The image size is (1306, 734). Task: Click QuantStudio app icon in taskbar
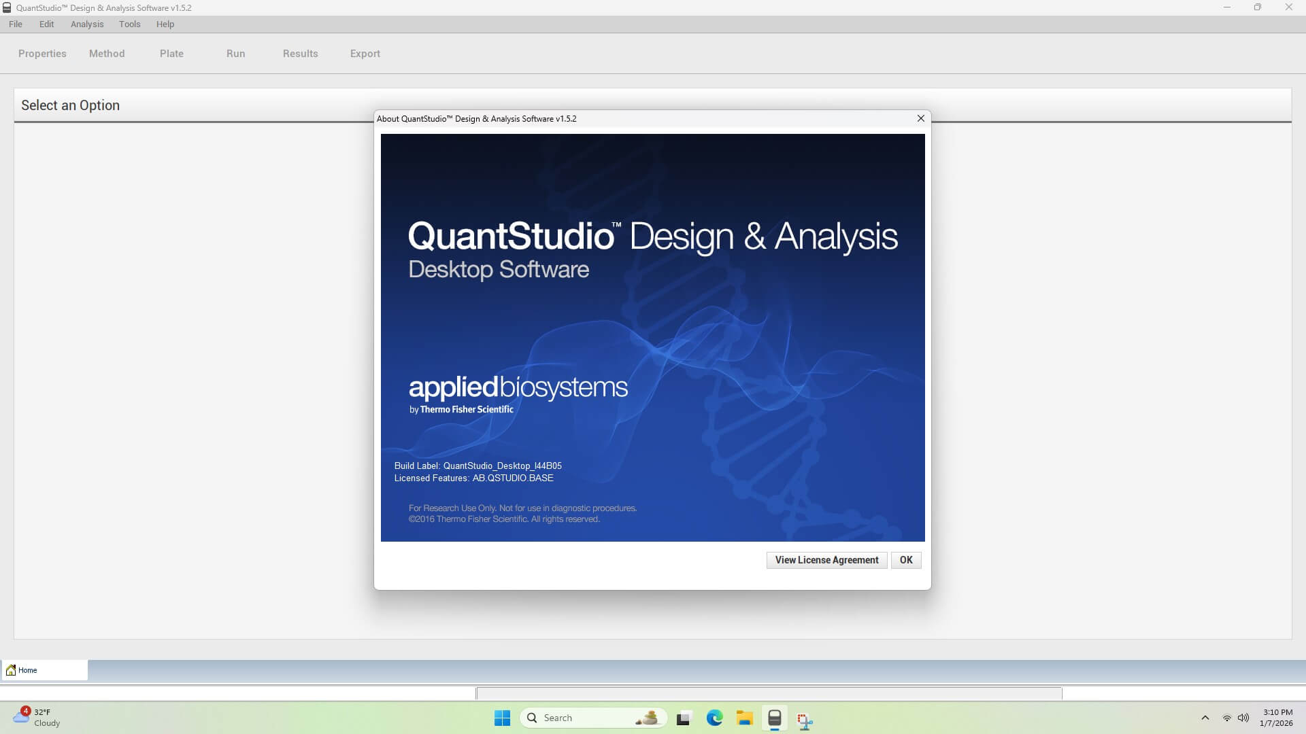774,718
